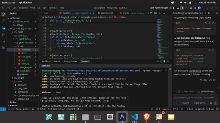The width and height of the screenshot is (220, 123).
Task: Open the Explorer view in activity bar
Action: (3, 14)
